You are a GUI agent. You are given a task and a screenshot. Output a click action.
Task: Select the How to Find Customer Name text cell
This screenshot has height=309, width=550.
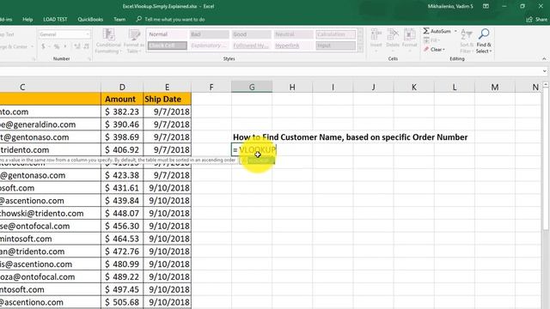pos(350,137)
